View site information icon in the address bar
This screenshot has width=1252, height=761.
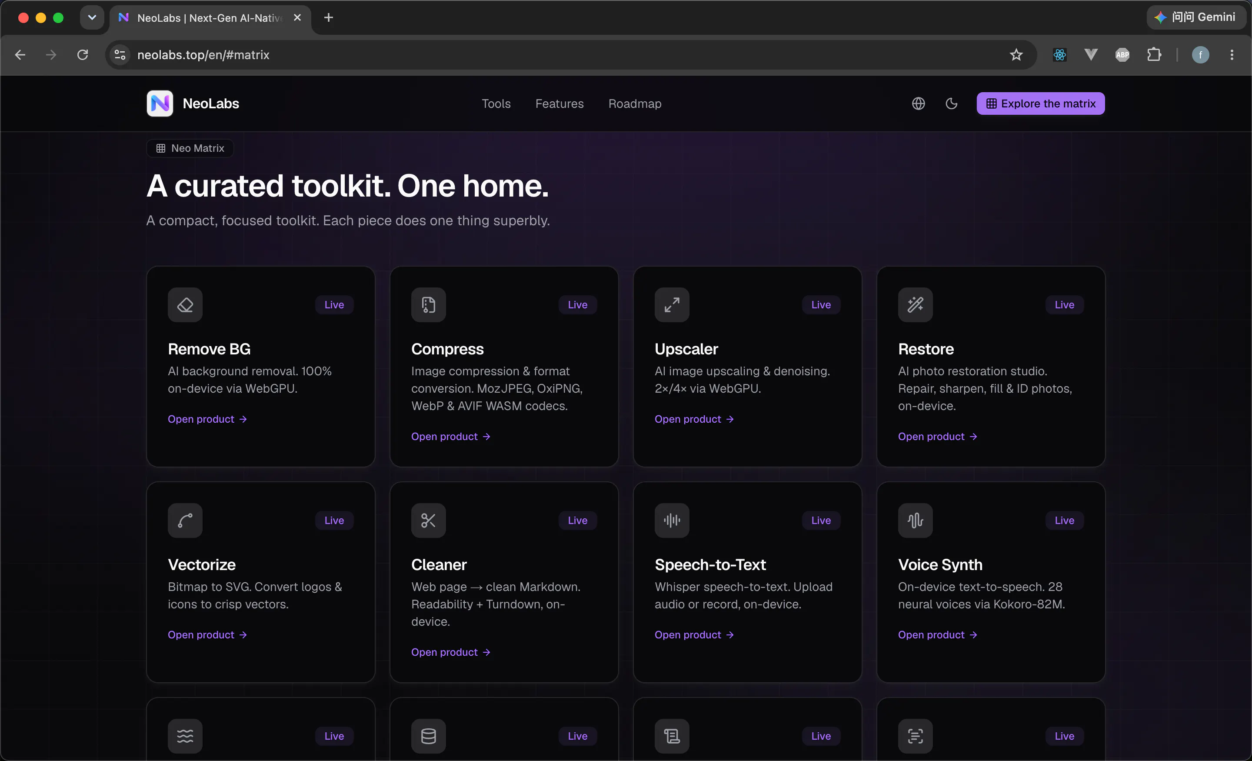[120, 55]
